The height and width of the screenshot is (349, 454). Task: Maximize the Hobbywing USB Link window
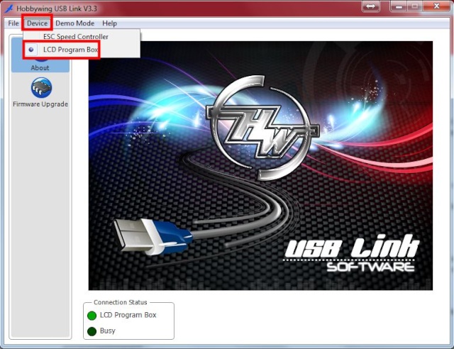coord(415,6)
